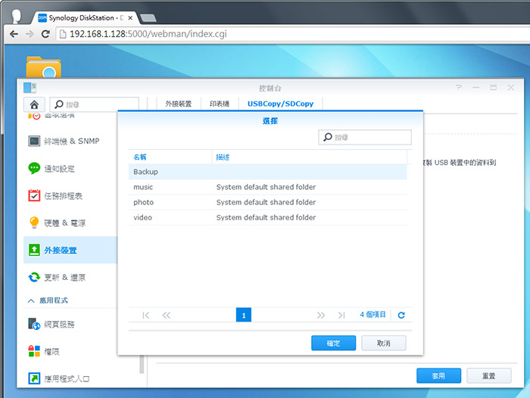Select the music shared folder row

[267, 187]
